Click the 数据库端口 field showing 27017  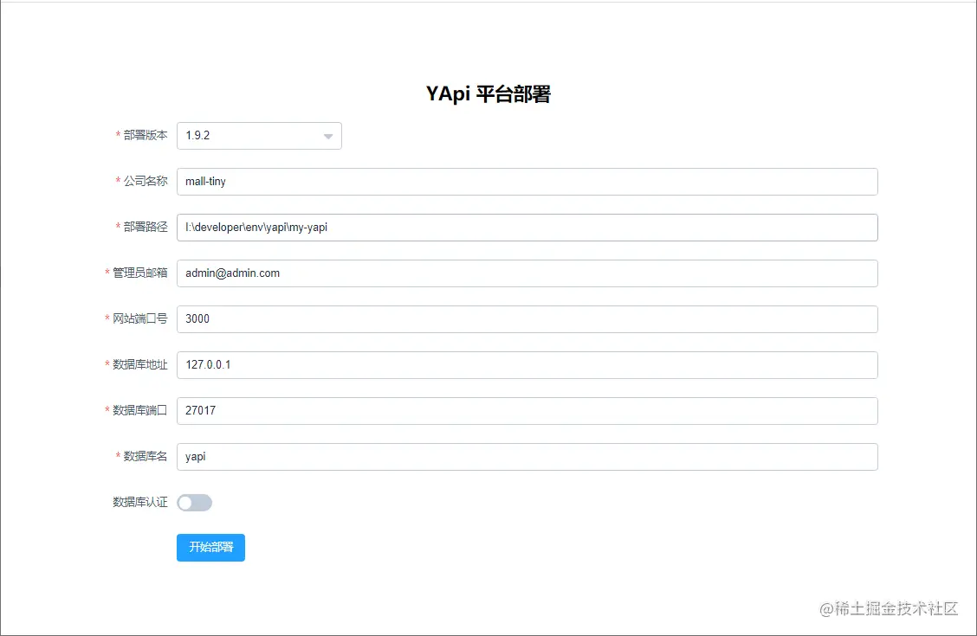(527, 411)
